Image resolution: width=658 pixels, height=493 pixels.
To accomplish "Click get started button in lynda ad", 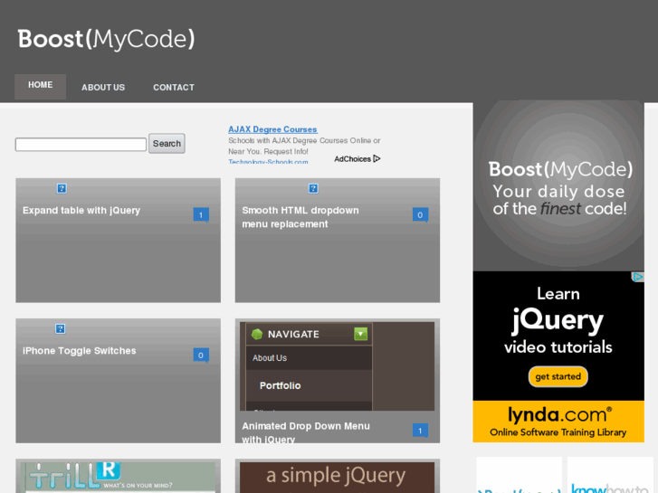I will pos(558,376).
